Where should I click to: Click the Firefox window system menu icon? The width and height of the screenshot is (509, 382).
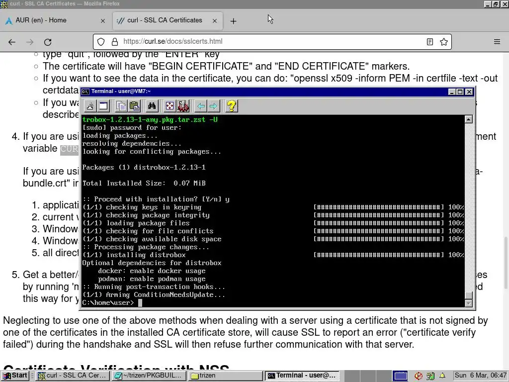point(4,4)
